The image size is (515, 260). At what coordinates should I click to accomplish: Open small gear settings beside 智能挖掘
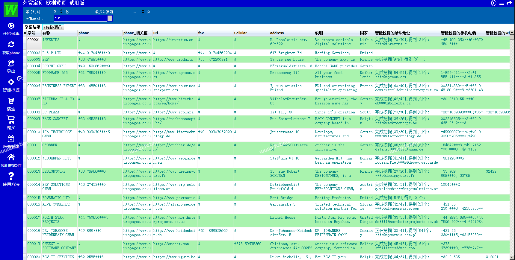point(20,79)
